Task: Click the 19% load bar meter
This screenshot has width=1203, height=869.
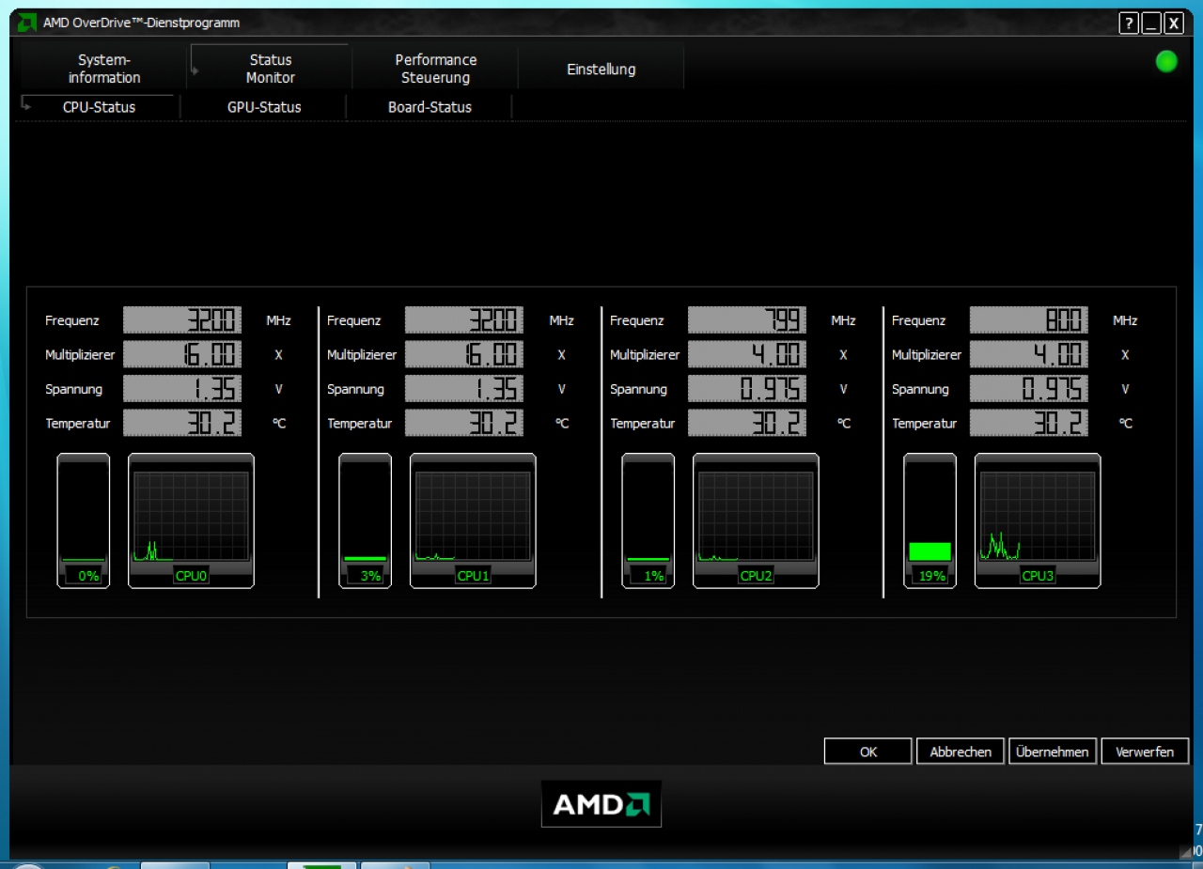Action: tap(930, 520)
